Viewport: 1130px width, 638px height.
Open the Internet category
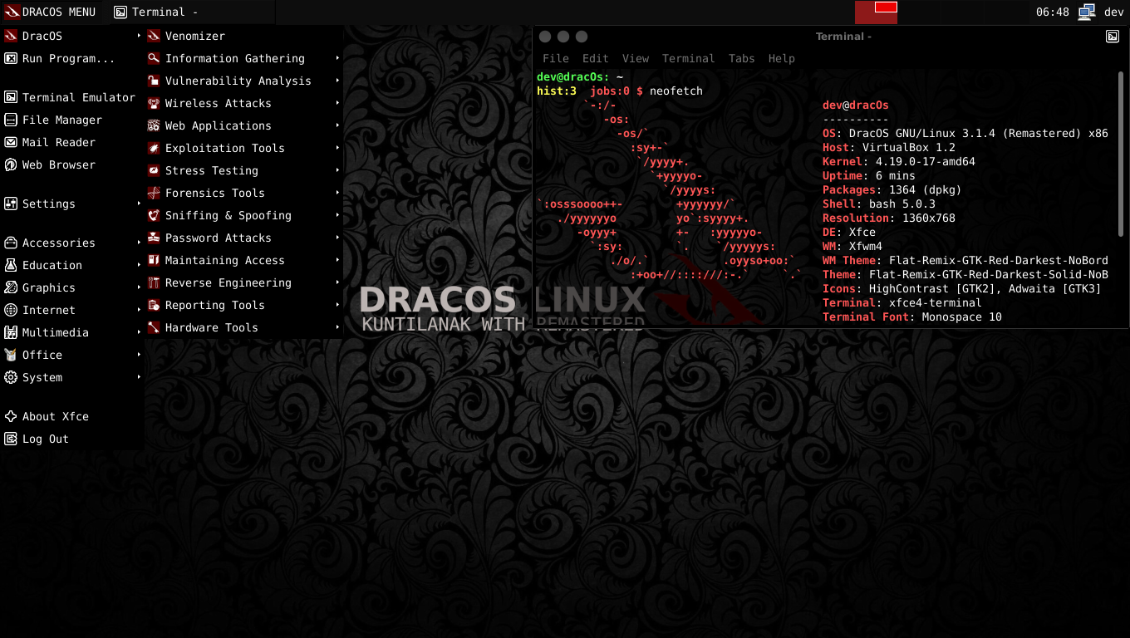72,310
